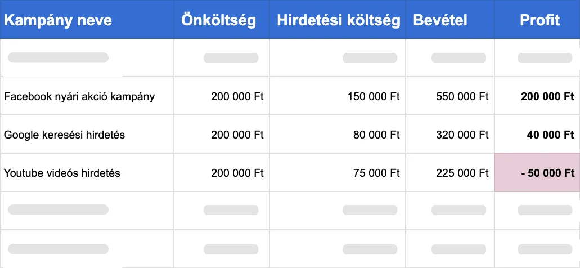The width and height of the screenshot is (580, 268).
Task: Click the placeholder campaign name in first row
Action: click(58, 58)
